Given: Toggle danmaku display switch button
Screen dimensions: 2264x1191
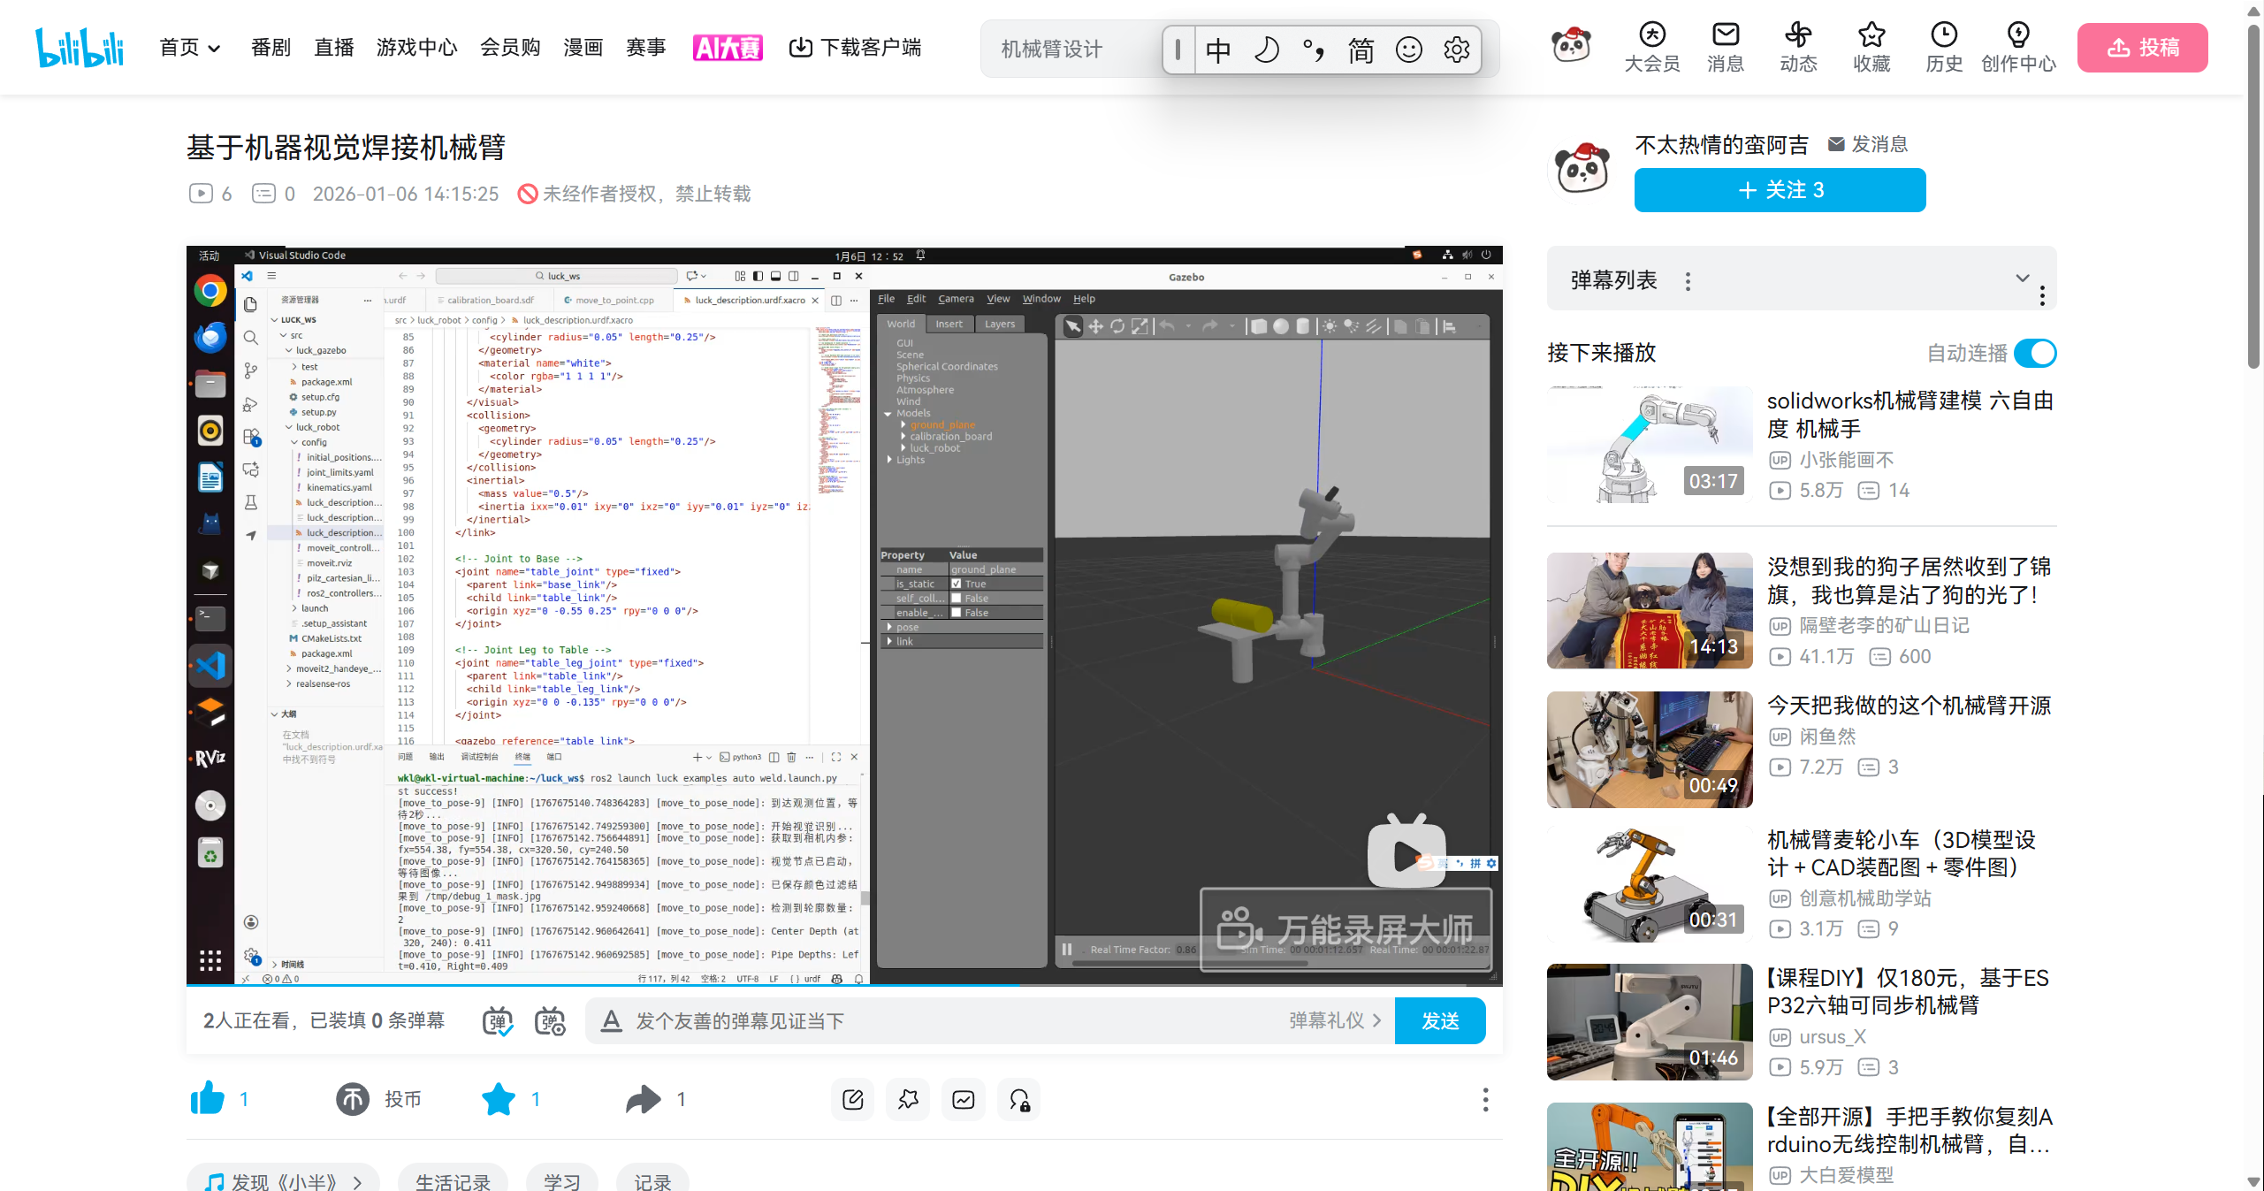Looking at the screenshot, I should click(498, 1021).
